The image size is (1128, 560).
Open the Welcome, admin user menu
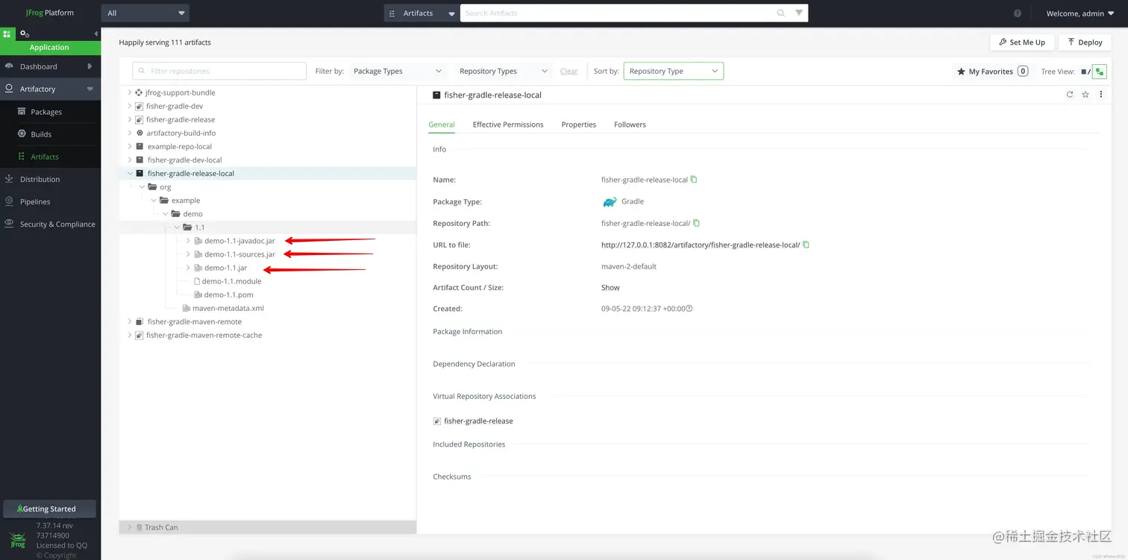click(1080, 13)
